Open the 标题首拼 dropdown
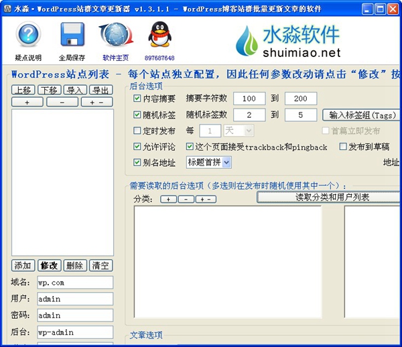Viewport: 402px width, 347px height. (x=208, y=163)
